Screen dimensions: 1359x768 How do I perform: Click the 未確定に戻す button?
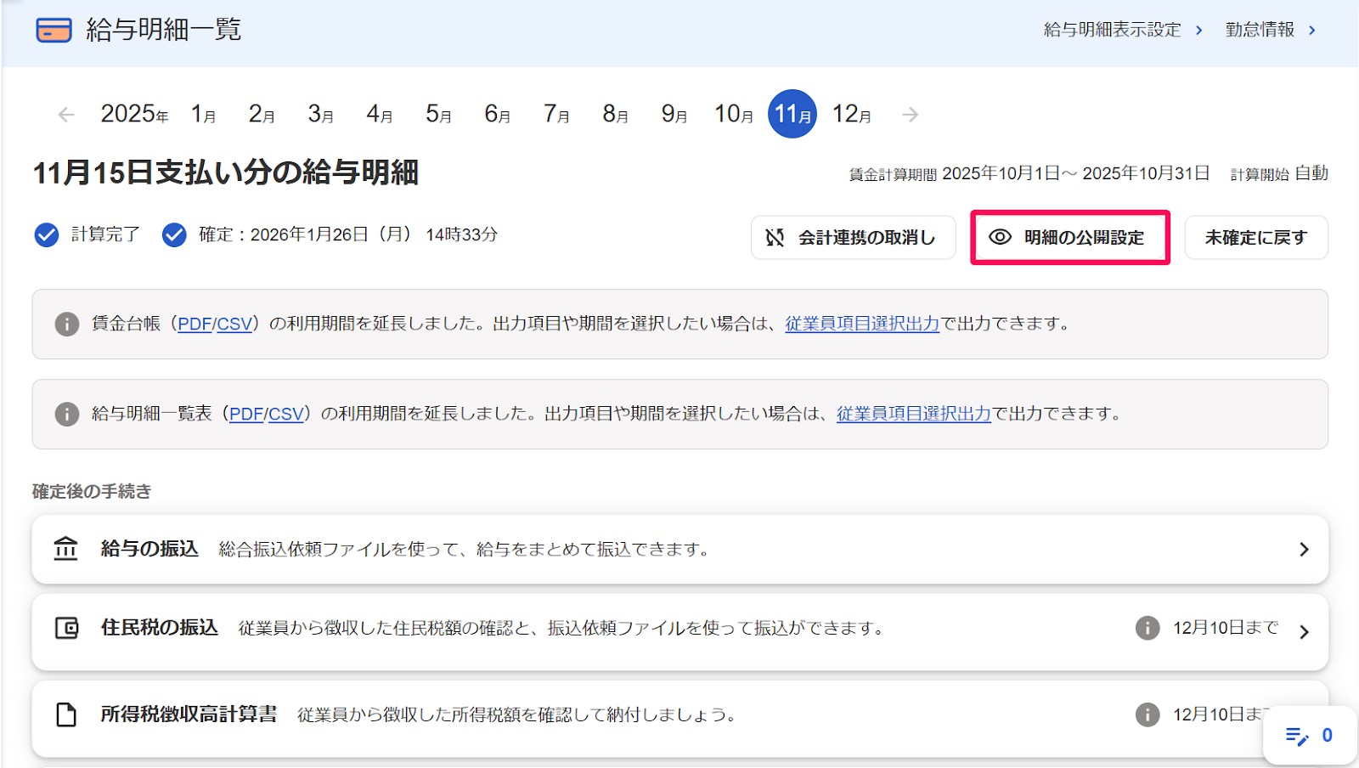click(x=1256, y=238)
